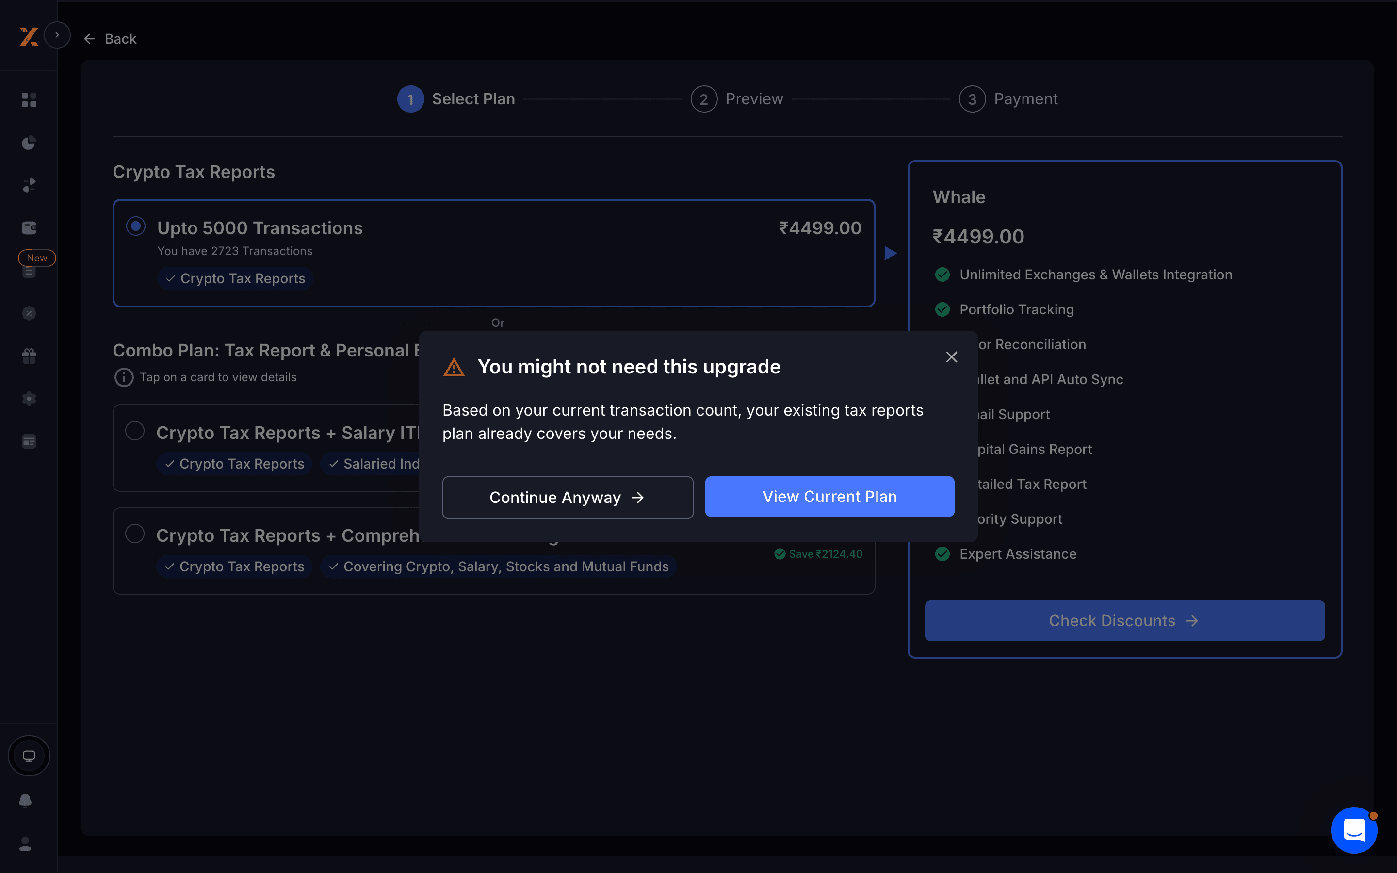Select Crypto Tax Reports + Comprehensive radio
Image resolution: width=1397 pixels, height=873 pixels.
pos(135,533)
